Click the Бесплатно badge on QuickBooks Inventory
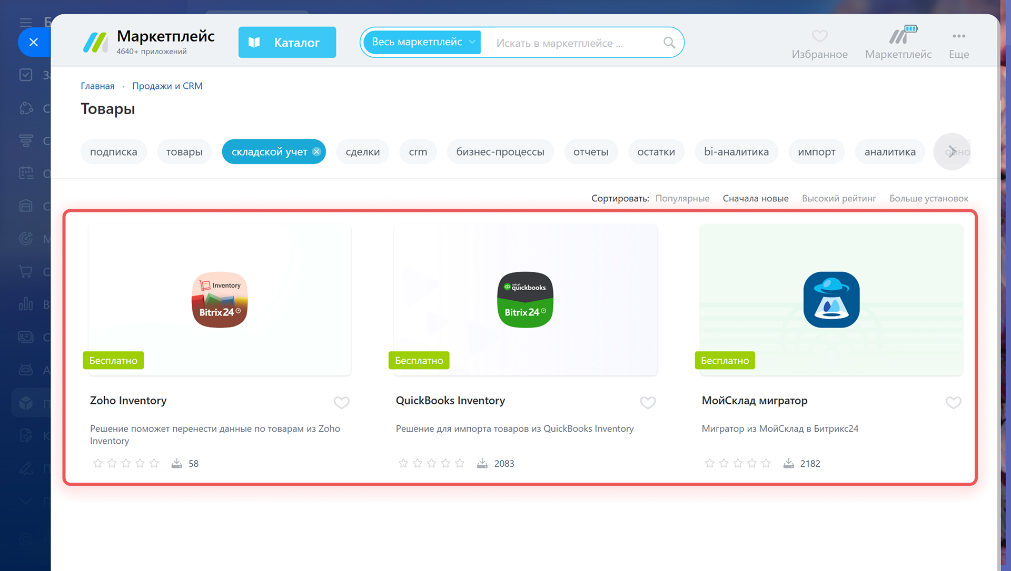This screenshot has width=1011, height=571. click(x=419, y=360)
